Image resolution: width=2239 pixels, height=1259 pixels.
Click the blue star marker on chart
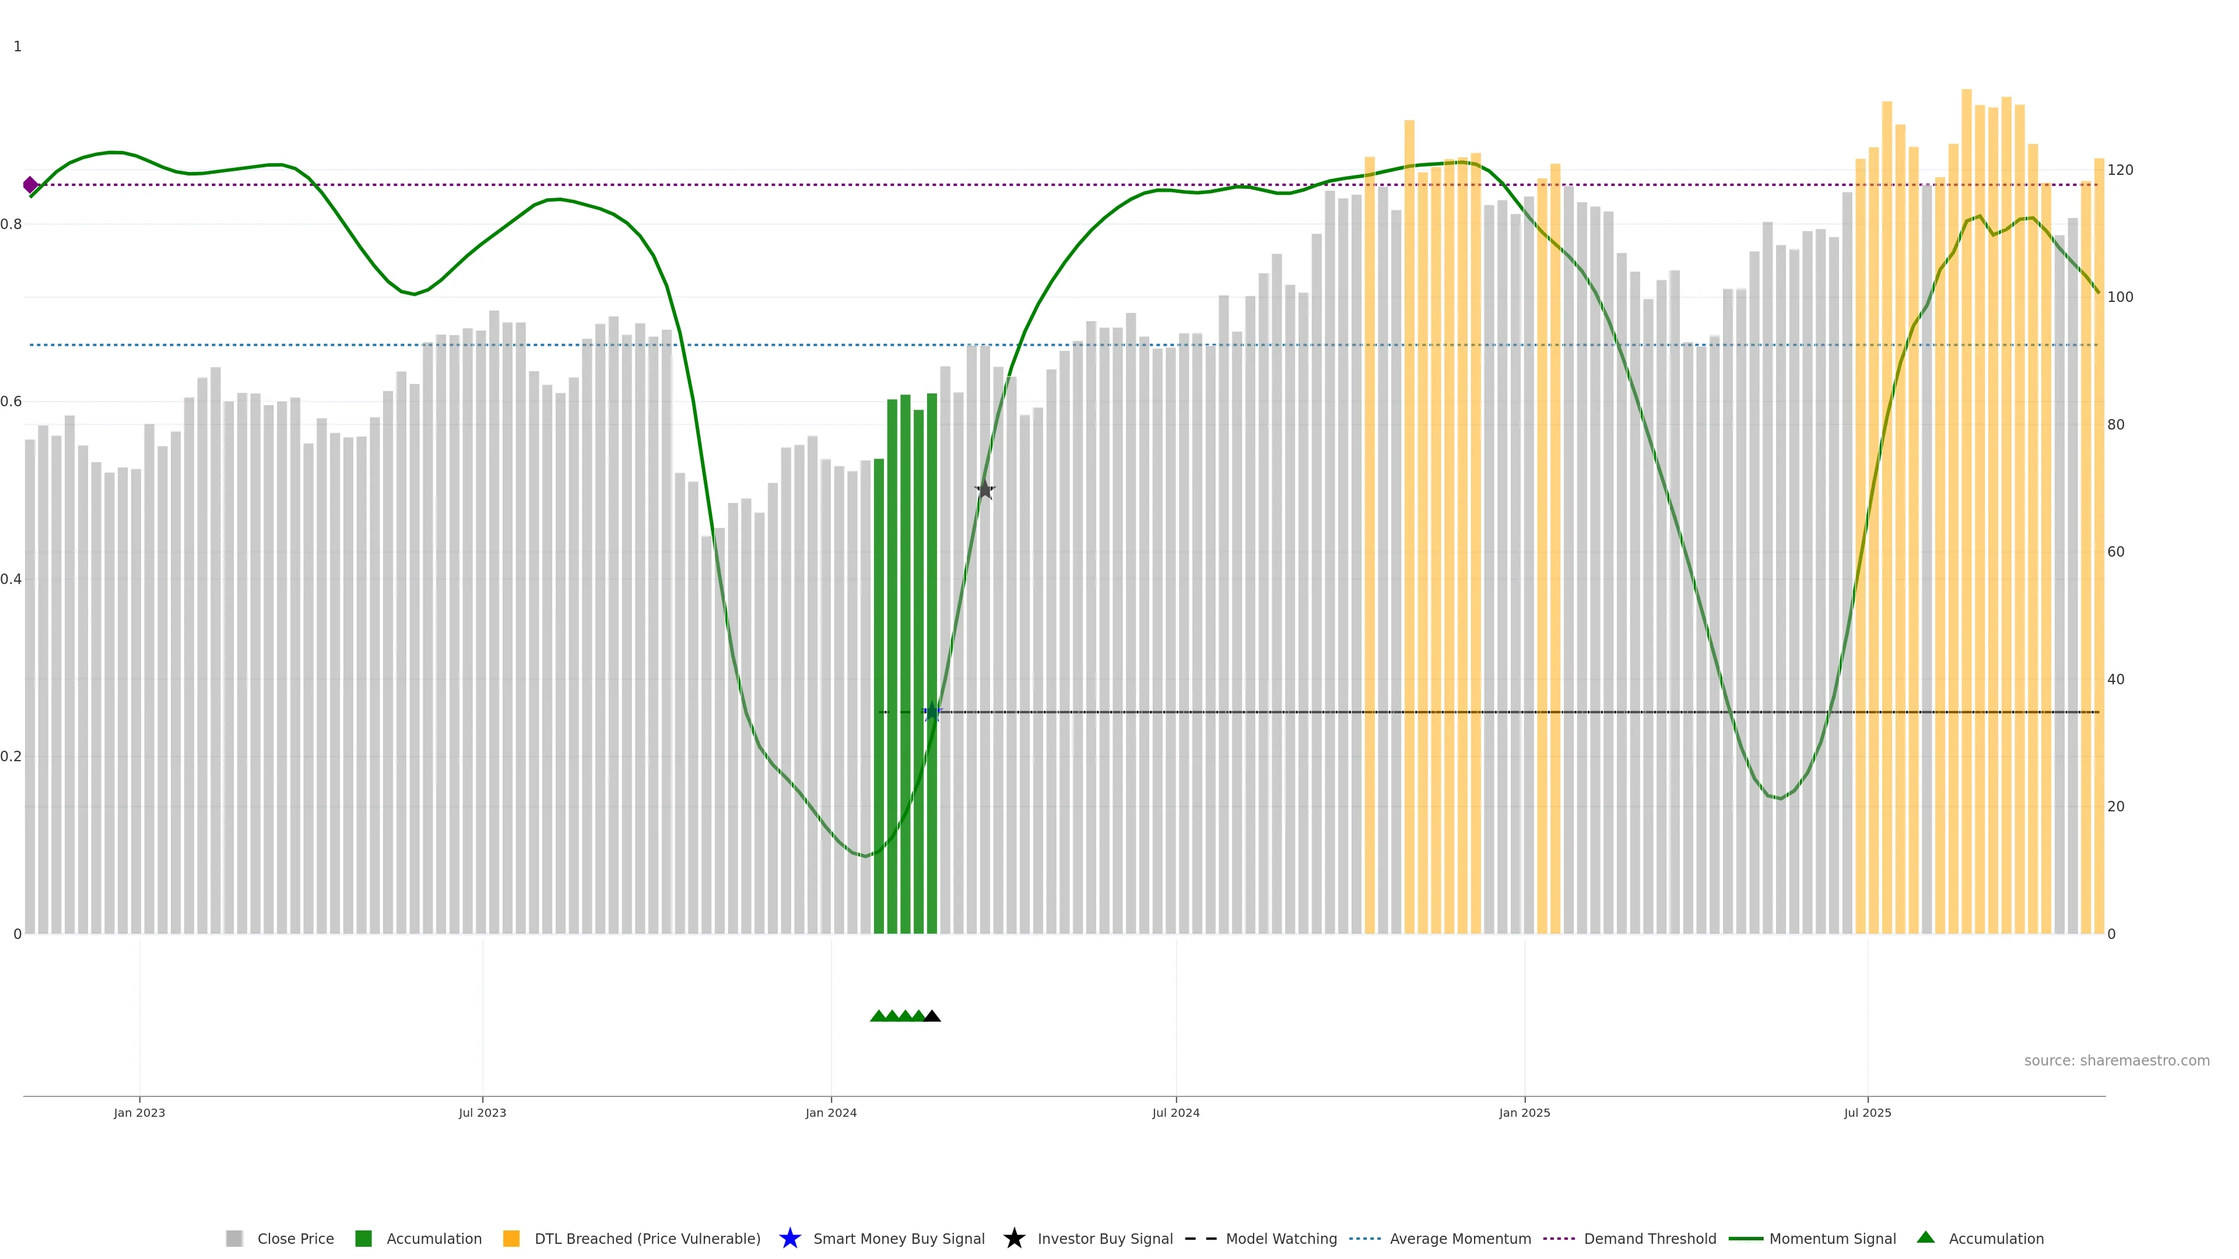click(x=932, y=712)
